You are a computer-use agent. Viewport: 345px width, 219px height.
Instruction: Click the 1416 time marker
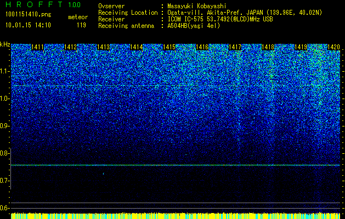202,47
